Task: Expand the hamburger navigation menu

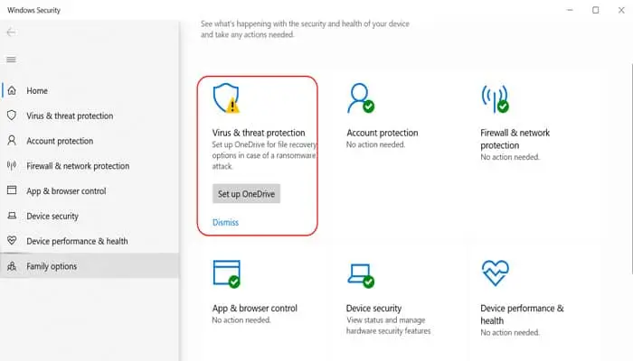Action: click(x=11, y=60)
